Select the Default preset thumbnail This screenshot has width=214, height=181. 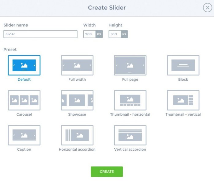pyautogui.click(x=24, y=65)
